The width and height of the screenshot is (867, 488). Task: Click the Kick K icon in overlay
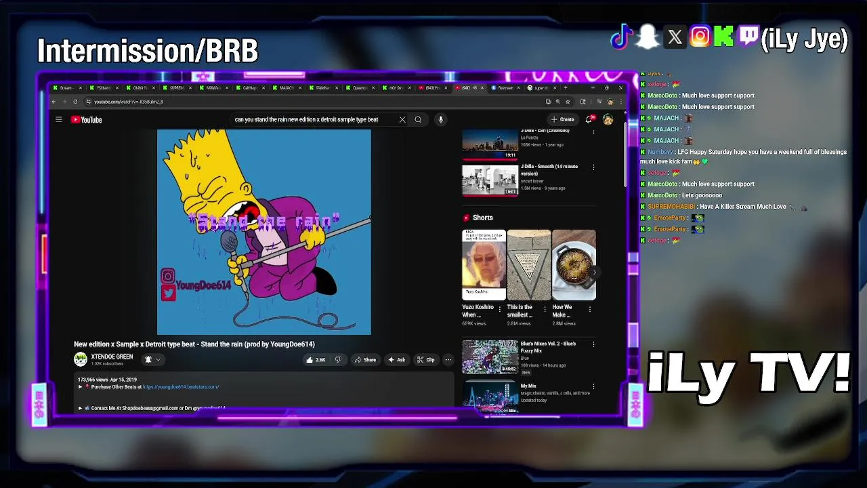[723, 37]
